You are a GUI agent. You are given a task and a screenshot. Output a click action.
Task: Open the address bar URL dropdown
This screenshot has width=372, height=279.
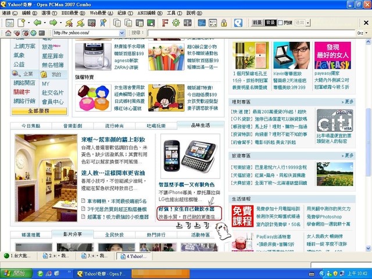(x=121, y=33)
